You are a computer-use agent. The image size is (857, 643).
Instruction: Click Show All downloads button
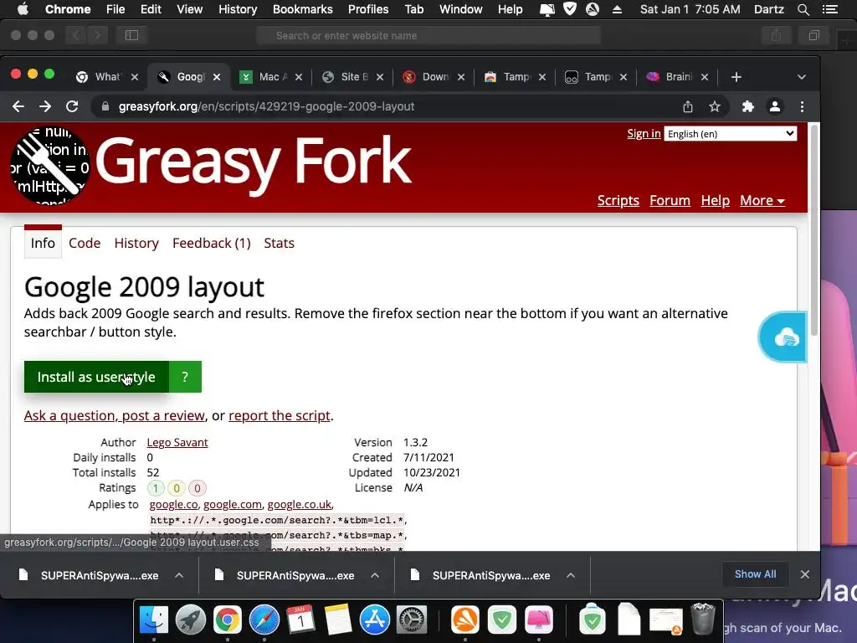click(x=755, y=574)
